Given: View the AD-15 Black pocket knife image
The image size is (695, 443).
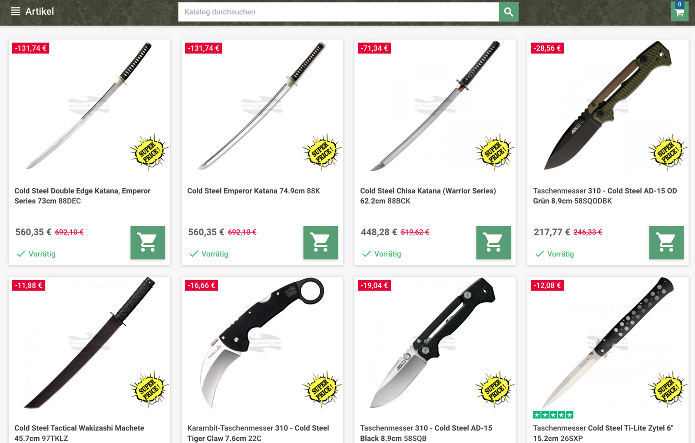Looking at the screenshot, I should click(x=435, y=343).
